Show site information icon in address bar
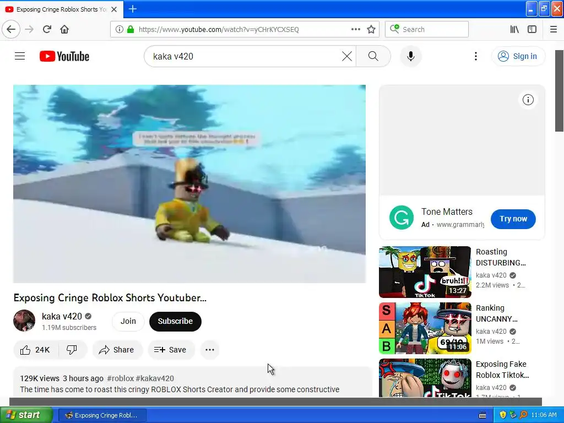Image resolution: width=564 pixels, height=423 pixels. click(120, 29)
